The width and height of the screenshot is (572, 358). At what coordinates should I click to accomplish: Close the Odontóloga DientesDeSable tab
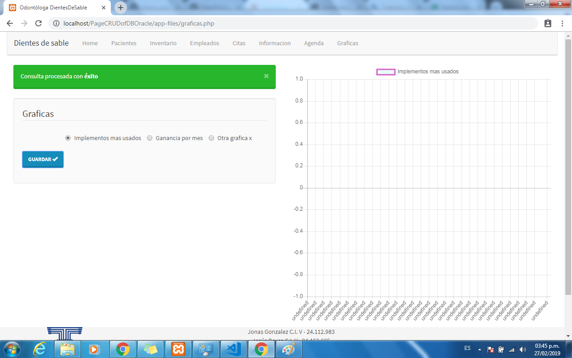coord(104,8)
